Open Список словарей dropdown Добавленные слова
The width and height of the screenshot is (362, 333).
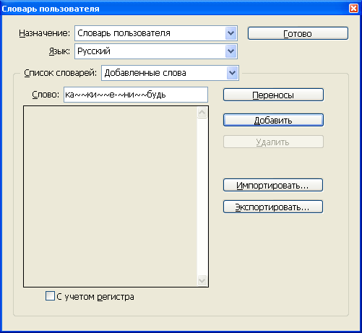click(x=170, y=73)
